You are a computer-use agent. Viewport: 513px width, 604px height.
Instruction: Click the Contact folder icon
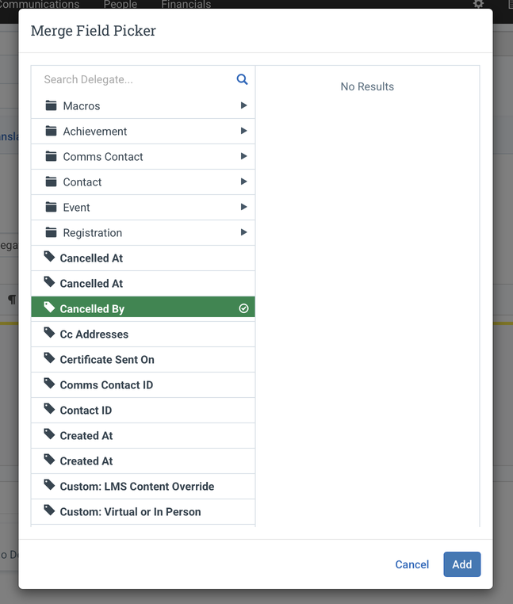[x=51, y=182]
